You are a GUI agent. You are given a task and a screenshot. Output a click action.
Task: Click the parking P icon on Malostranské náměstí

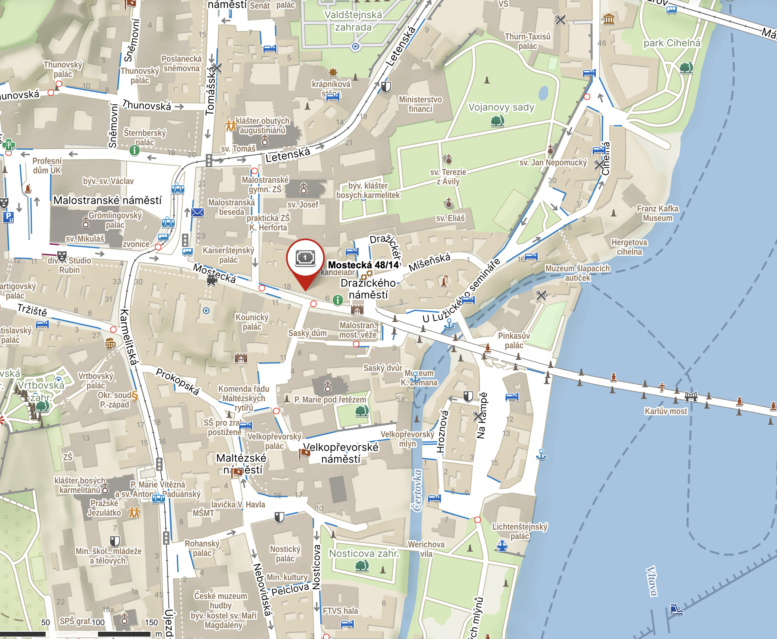(8, 218)
